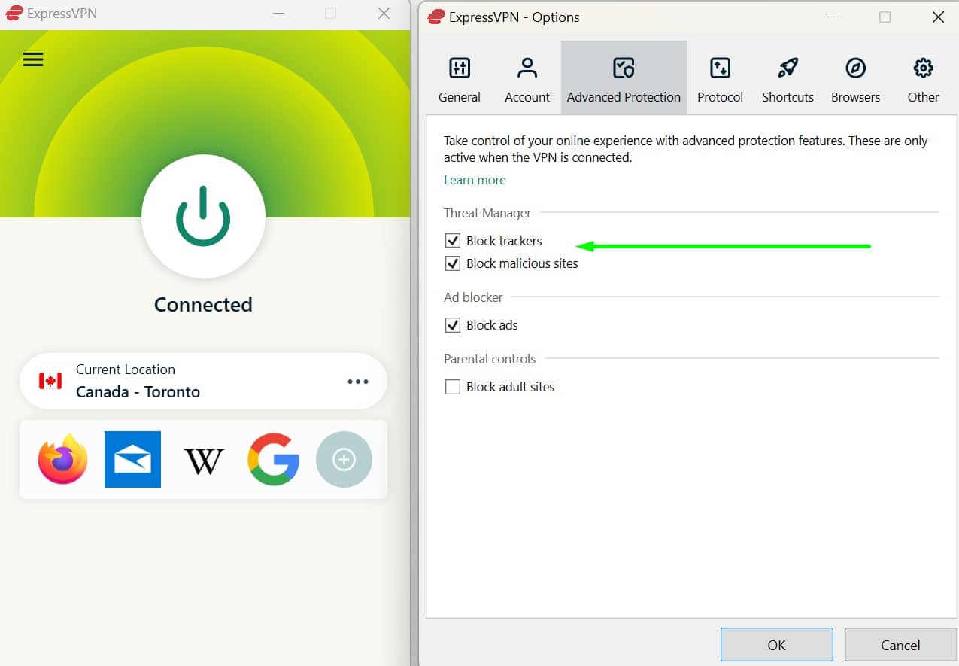The width and height of the screenshot is (959, 666).
Task: Open the hamburger menu in ExpressVPN
Action: pyautogui.click(x=33, y=59)
